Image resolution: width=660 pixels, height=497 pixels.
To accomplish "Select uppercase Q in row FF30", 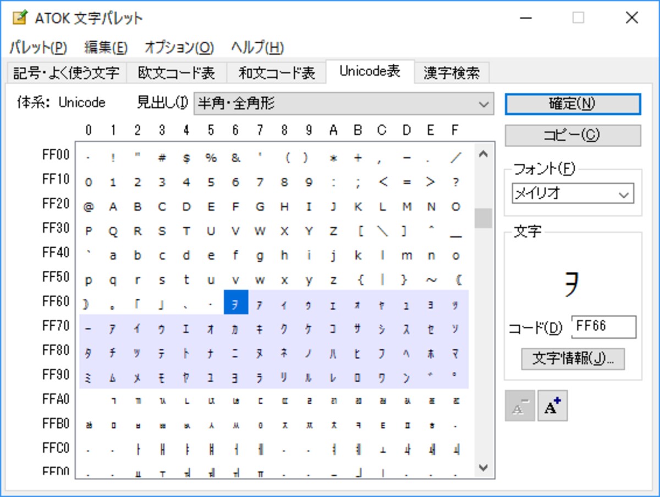I will (113, 231).
